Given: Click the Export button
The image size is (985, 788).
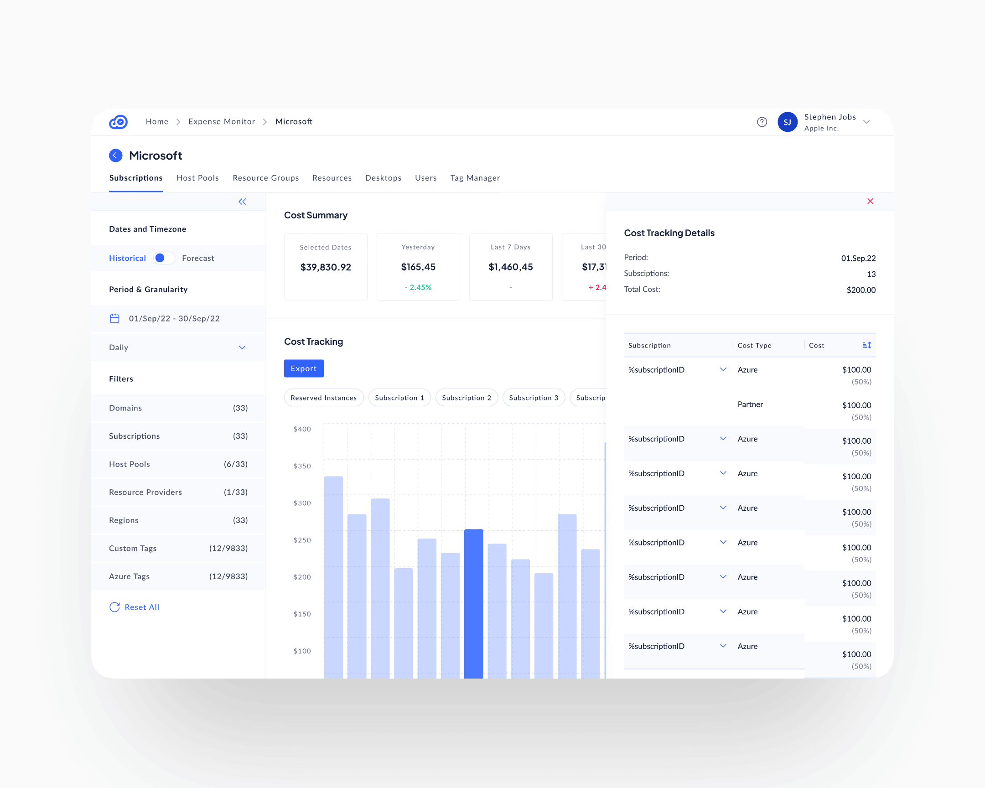Looking at the screenshot, I should 303,368.
